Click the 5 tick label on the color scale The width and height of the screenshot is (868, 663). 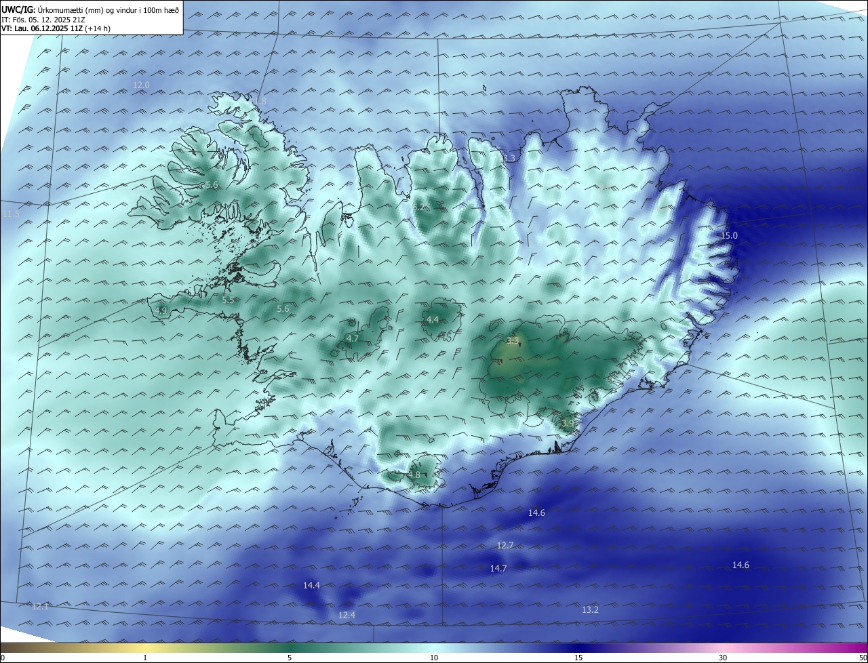tap(290, 658)
